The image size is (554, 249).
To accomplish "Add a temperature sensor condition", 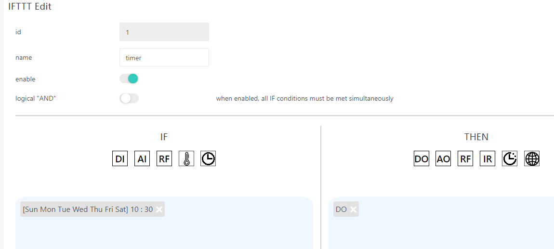I will coord(186,159).
